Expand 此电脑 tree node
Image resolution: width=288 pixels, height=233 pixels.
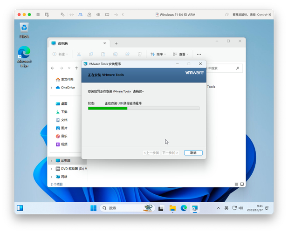tap(51, 160)
